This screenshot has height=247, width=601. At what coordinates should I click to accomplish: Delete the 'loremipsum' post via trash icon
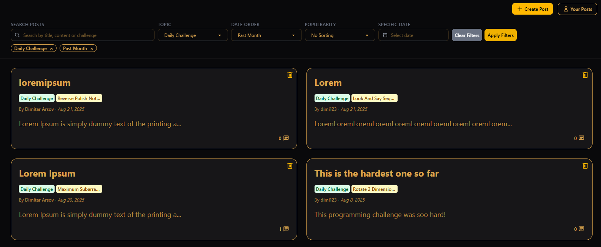[290, 75]
